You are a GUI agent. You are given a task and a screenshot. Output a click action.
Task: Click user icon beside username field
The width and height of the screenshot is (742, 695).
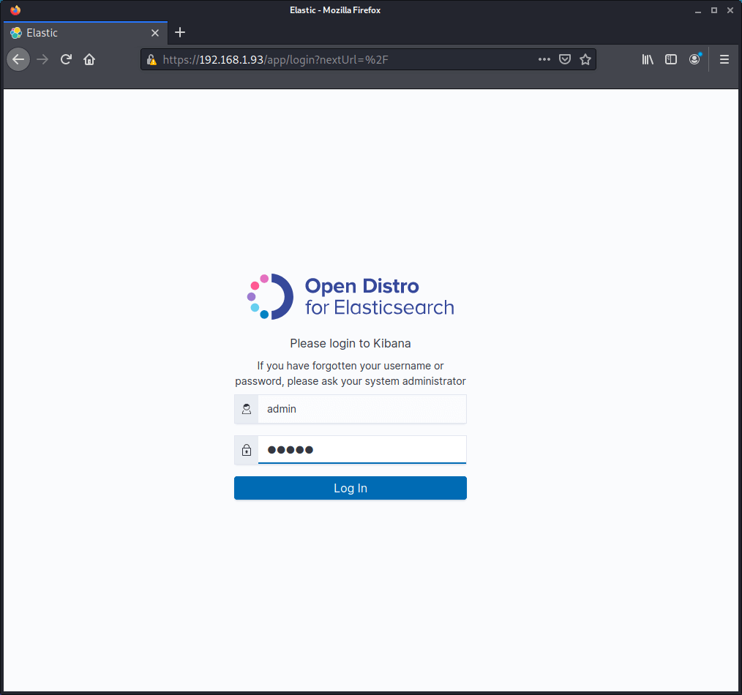pyautogui.click(x=246, y=409)
